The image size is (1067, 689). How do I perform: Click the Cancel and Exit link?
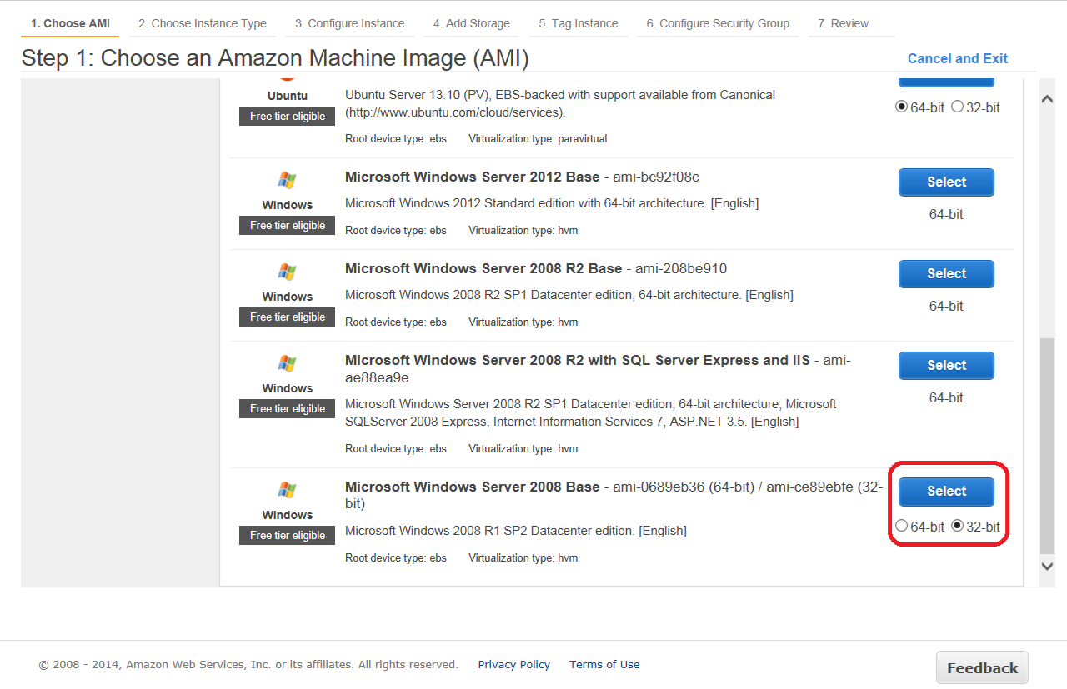click(x=957, y=58)
